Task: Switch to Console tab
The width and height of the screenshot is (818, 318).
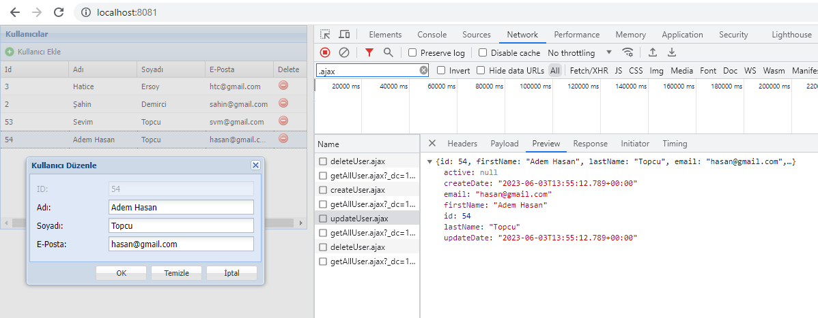Action: click(432, 34)
